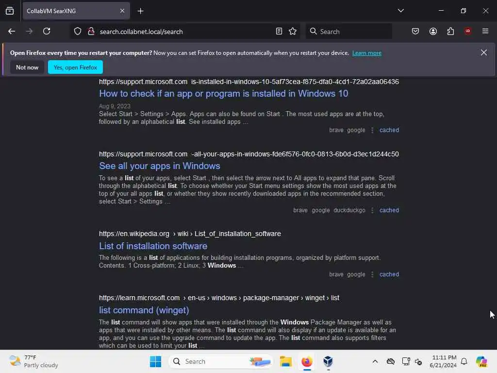Click the Not now button
The width and height of the screenshot is (497, 373).
[27, 67]
